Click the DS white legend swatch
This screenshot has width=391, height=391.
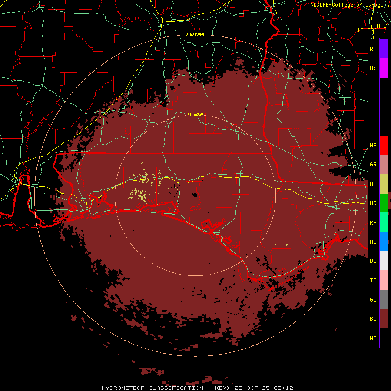384,261
